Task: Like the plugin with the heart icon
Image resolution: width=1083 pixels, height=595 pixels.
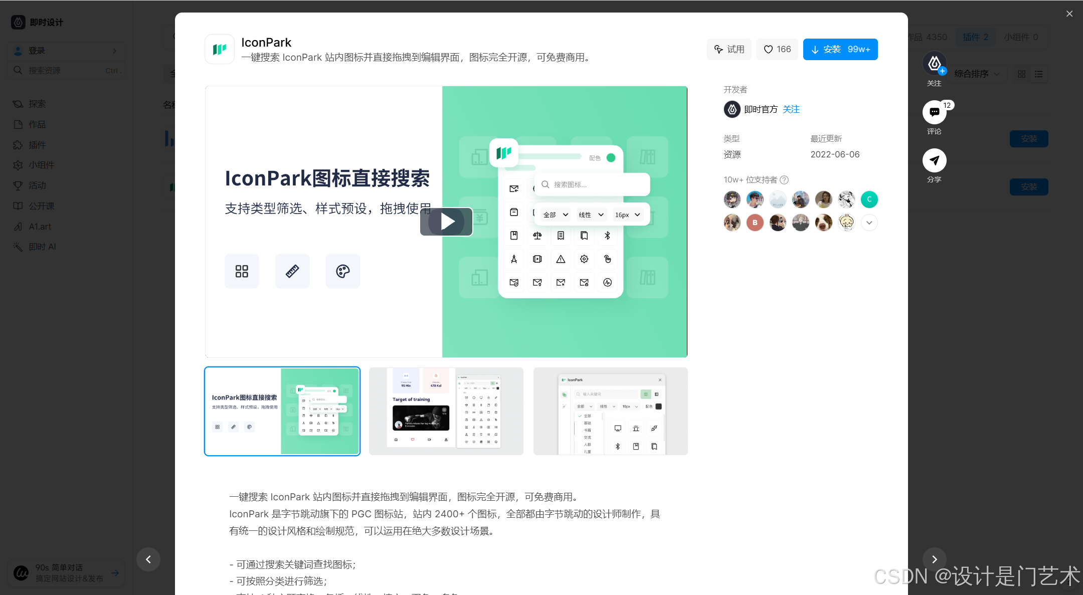Action: pos(777,49)
